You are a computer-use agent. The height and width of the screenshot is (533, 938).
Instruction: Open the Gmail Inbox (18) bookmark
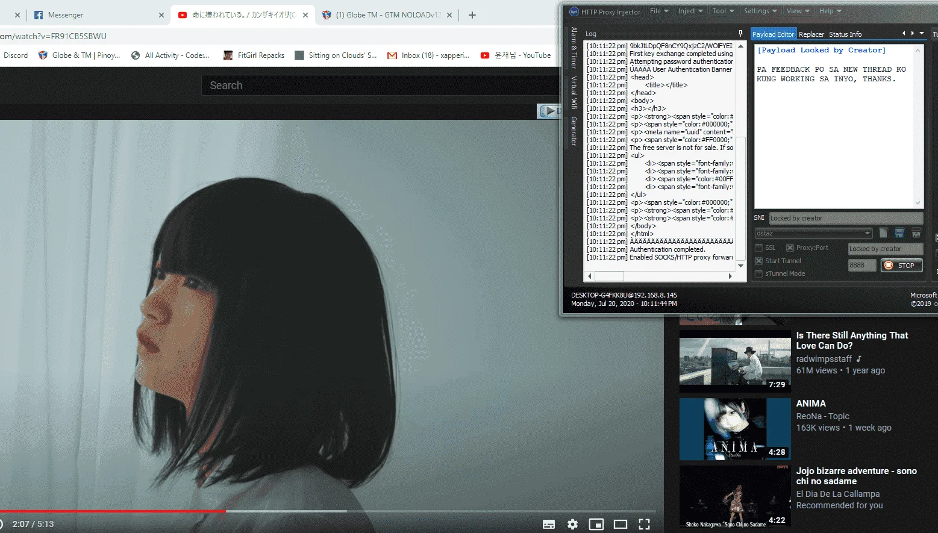428,55
